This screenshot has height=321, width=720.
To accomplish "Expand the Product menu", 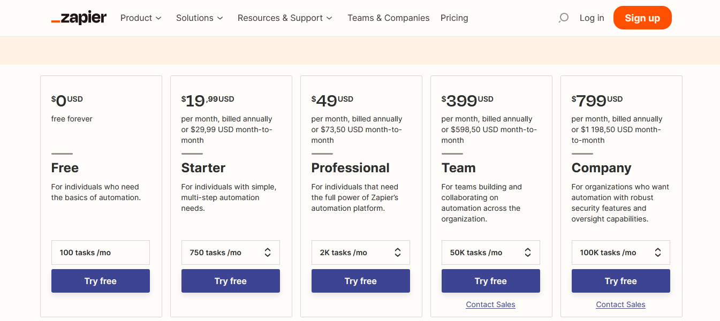I will click(141, 18).
